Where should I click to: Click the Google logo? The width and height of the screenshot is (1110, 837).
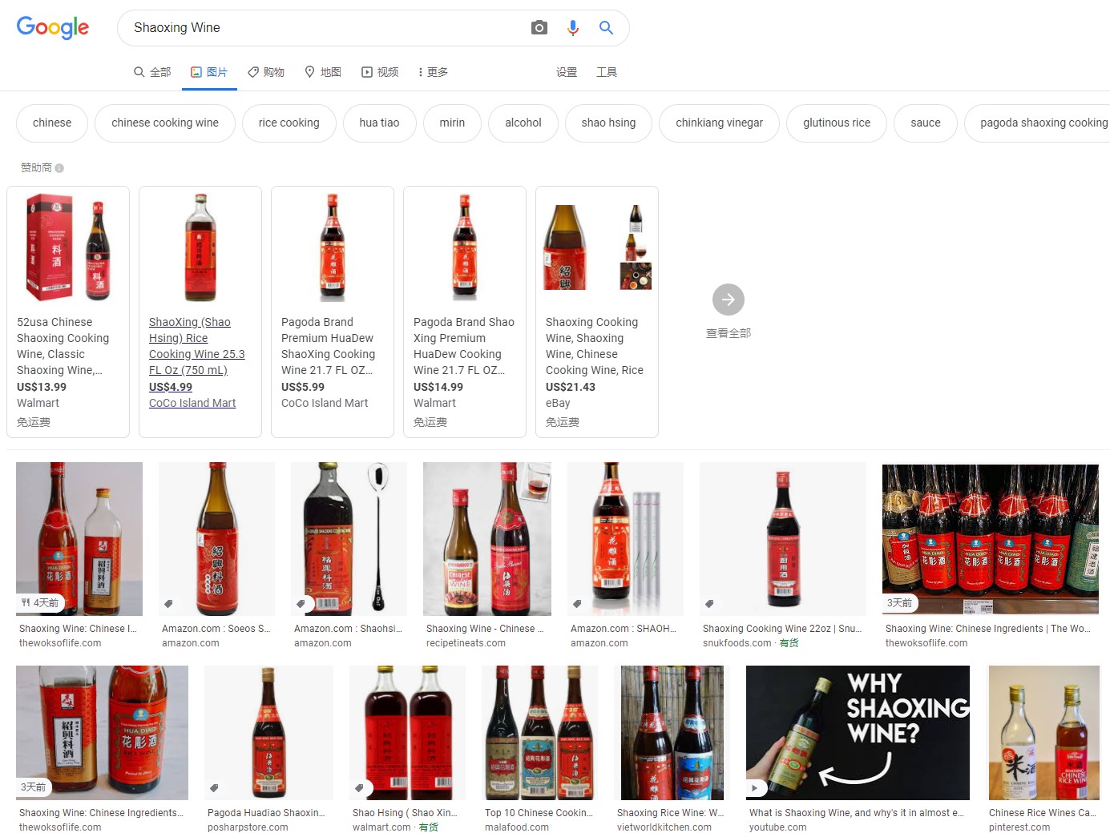pos(53,28)
